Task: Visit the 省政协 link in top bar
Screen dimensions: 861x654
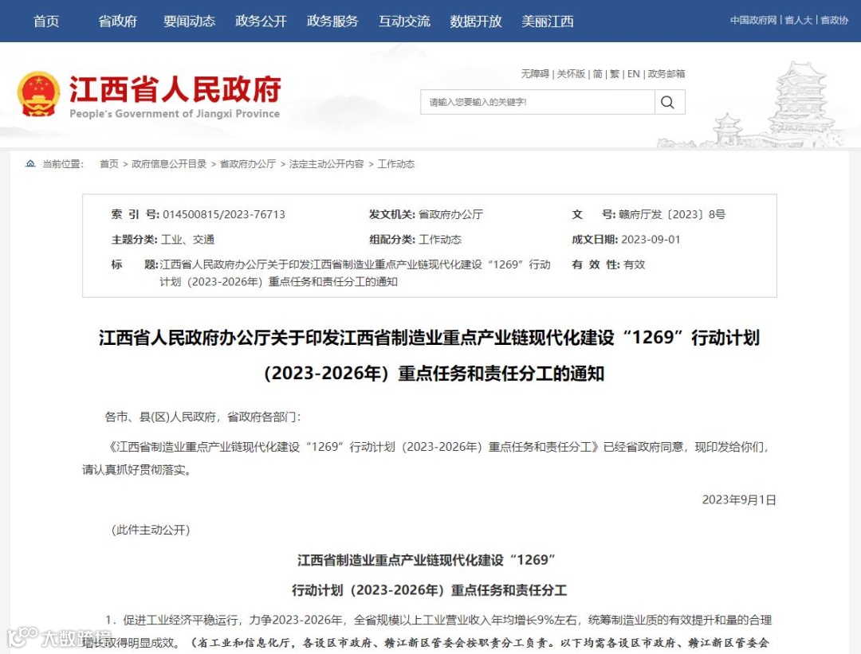Action: tap(835, 20)
